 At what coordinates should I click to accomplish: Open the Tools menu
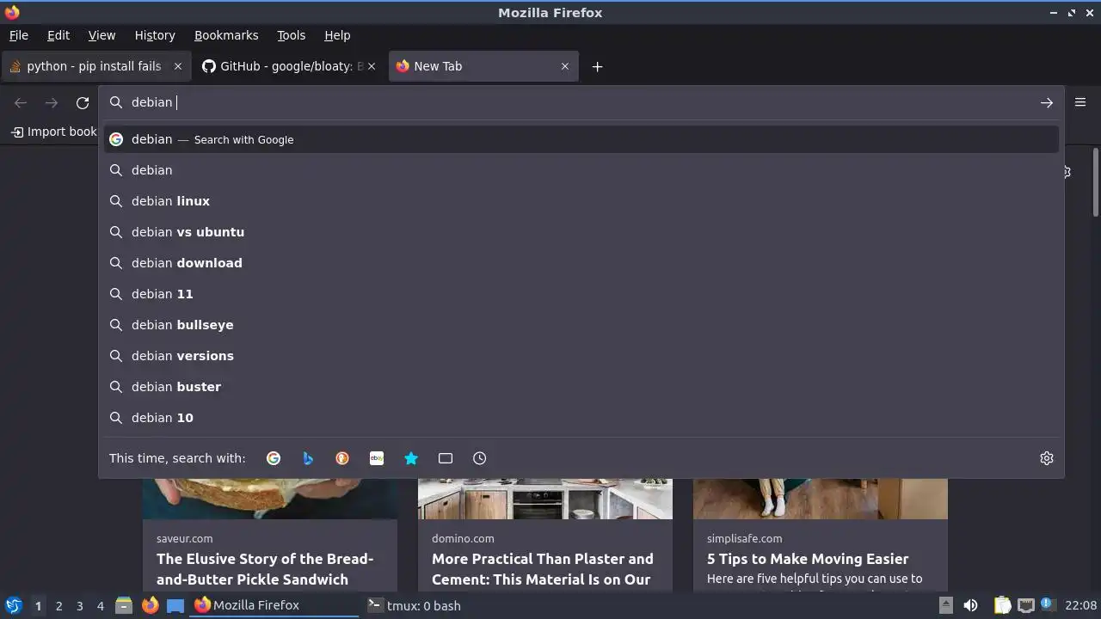click(x=292, y=35)
